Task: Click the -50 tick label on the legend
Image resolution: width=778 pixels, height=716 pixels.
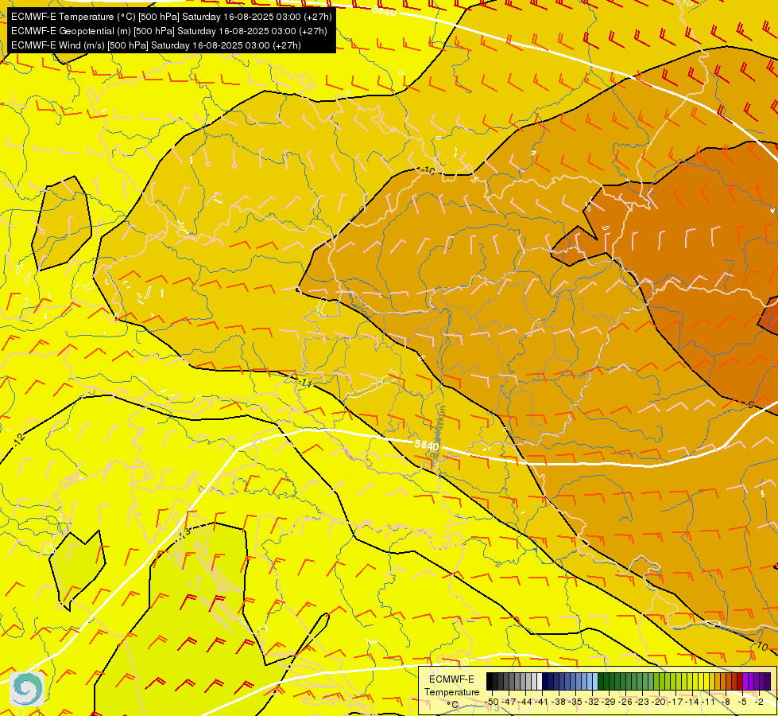Action: [x=492, y=702]
